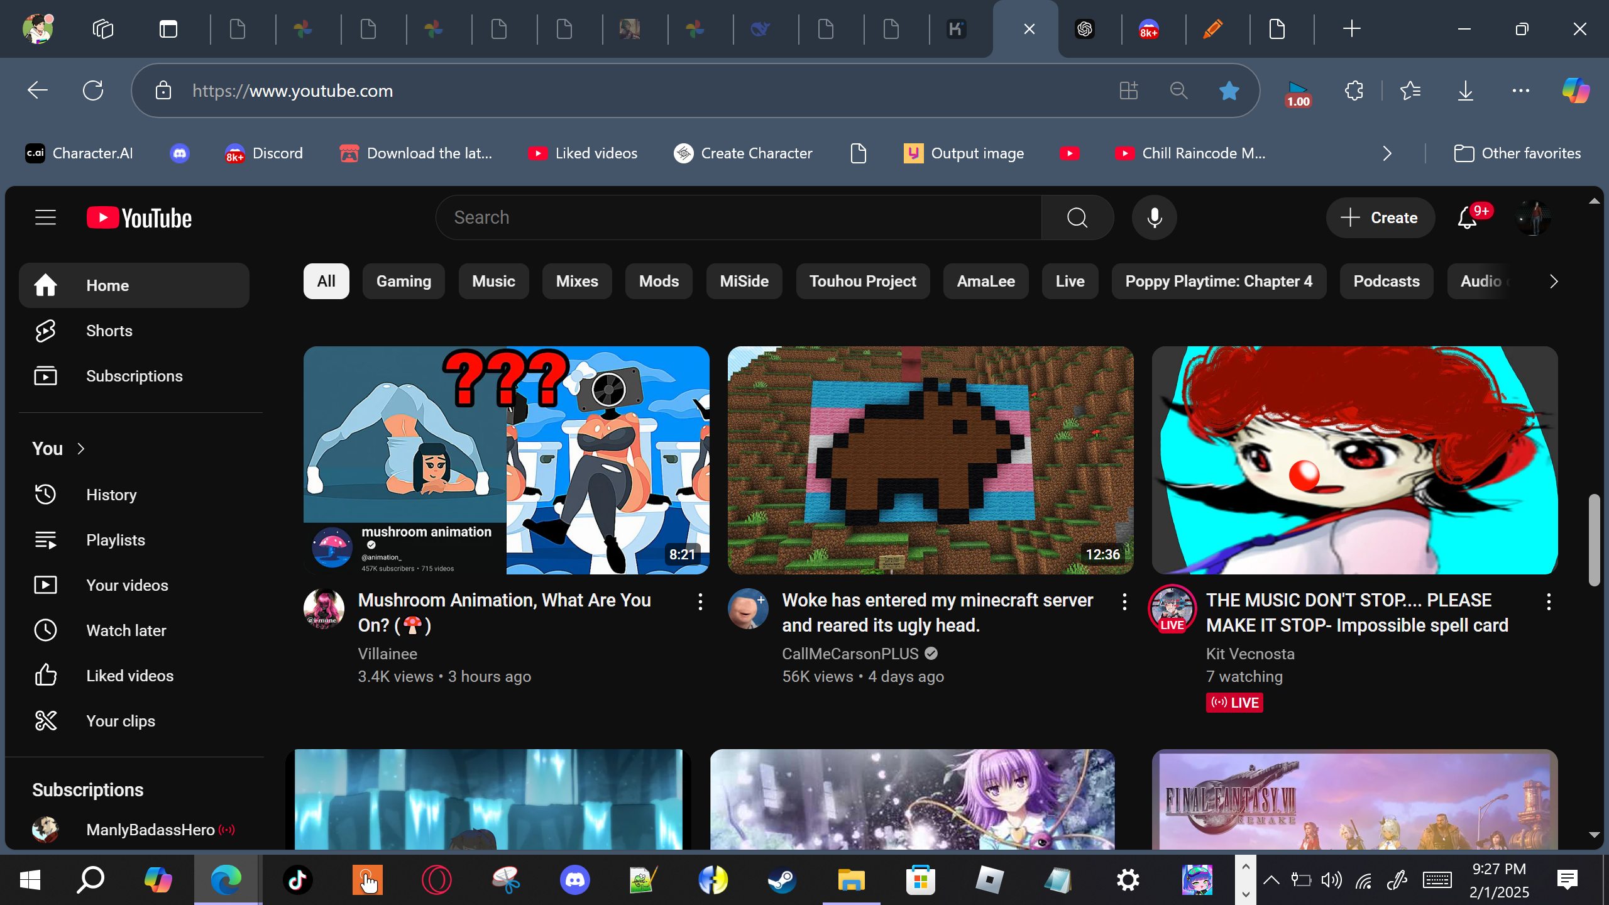1609x905 pixels.
Task: Click the YouTube voice search microphone icon
Action: (1154, 217)
